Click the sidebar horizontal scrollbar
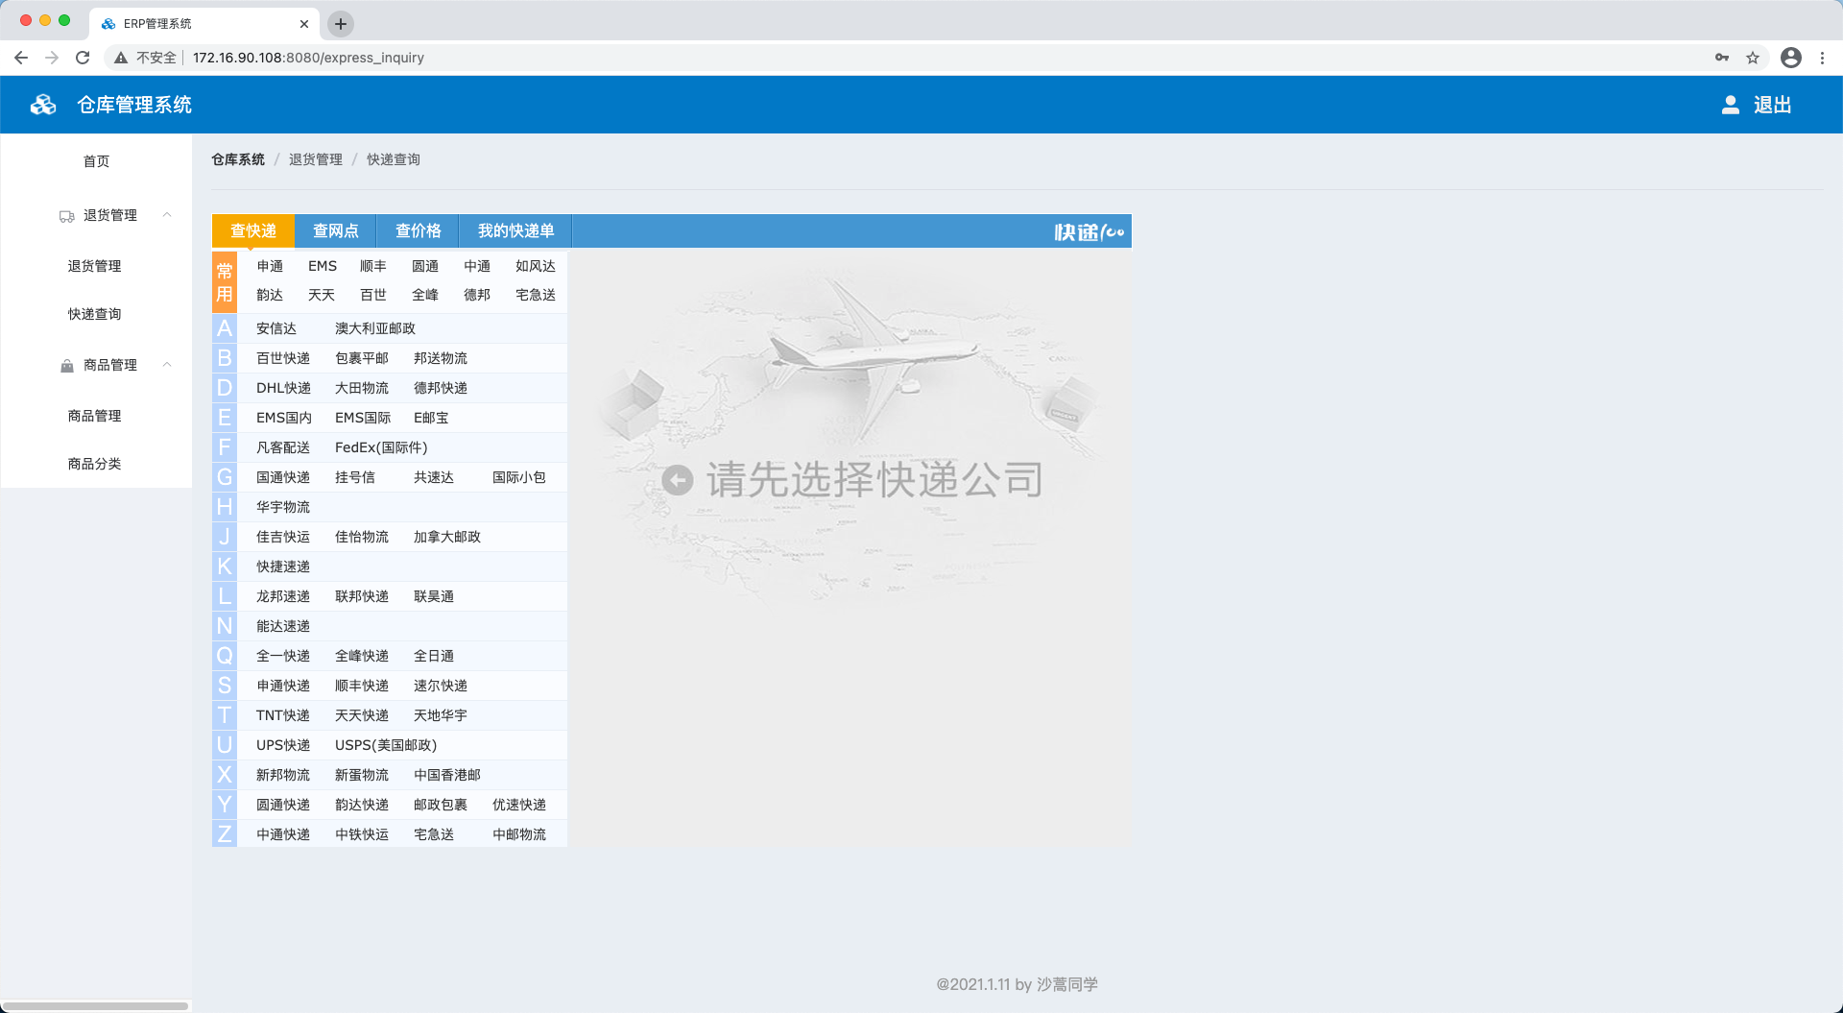The height and width of the screenshot is (1013, 1843). point(94,1005)
